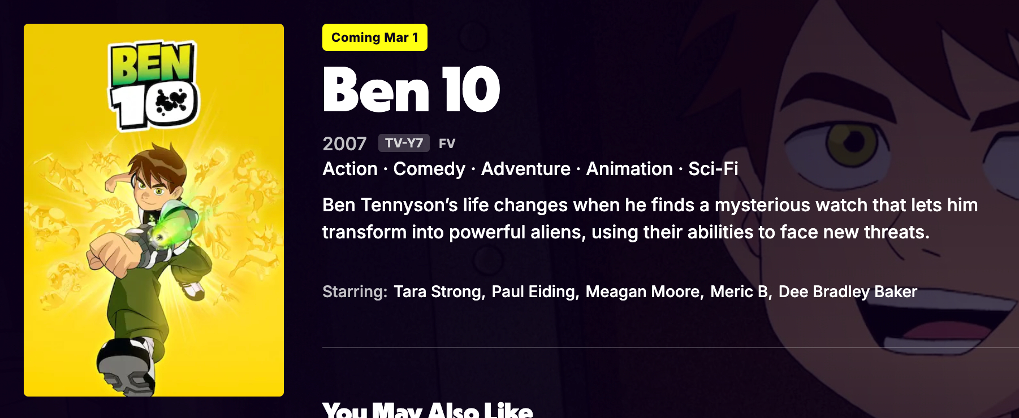Browse the Animation genre

point(629,169)
